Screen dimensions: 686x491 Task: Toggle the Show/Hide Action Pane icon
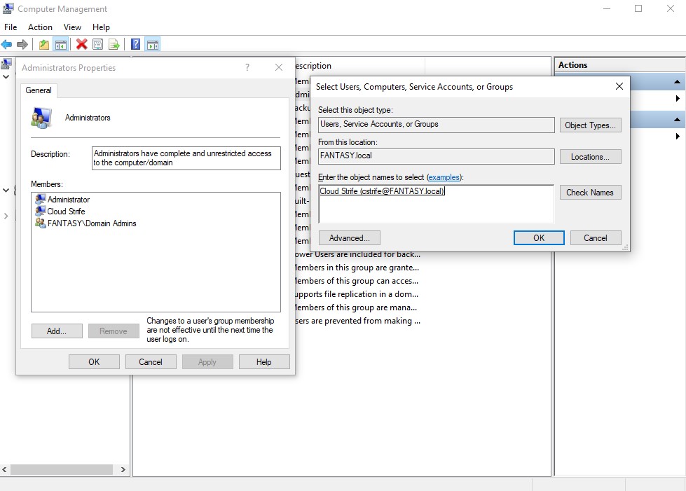(x=152, y=44)
